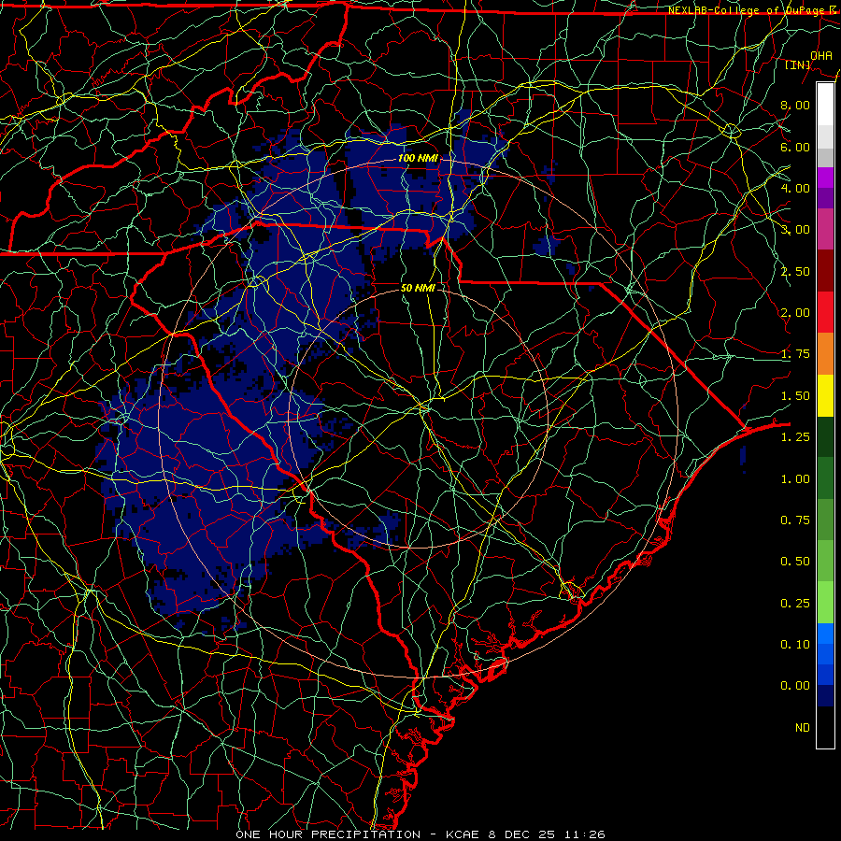Click the 2.50 legend value
The image size is (841, 841).
[x=795, y=271]
